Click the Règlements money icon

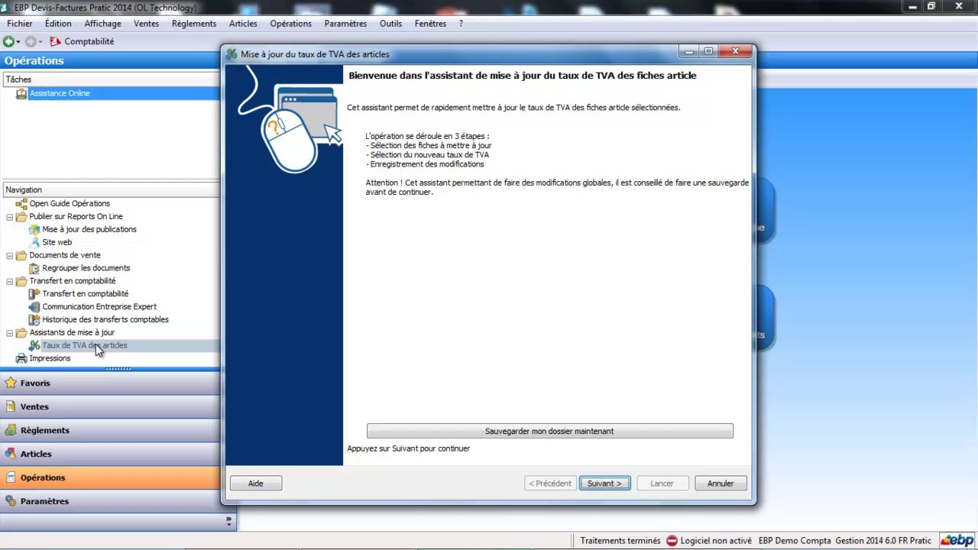(11, 430)
